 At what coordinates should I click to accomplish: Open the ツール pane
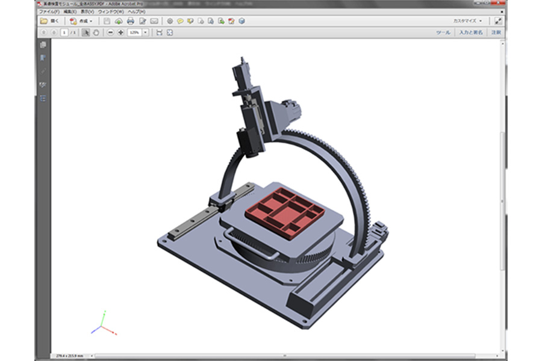[x=443, y=32]
